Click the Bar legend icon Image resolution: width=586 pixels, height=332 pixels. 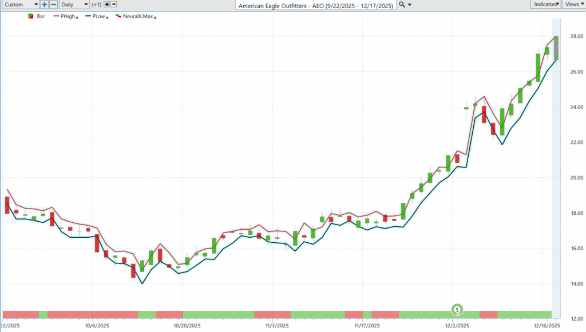click(30, 17)
